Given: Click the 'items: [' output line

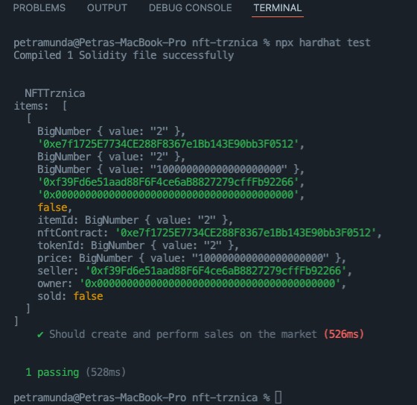Looking at the screenshot, I should [40, 106].
